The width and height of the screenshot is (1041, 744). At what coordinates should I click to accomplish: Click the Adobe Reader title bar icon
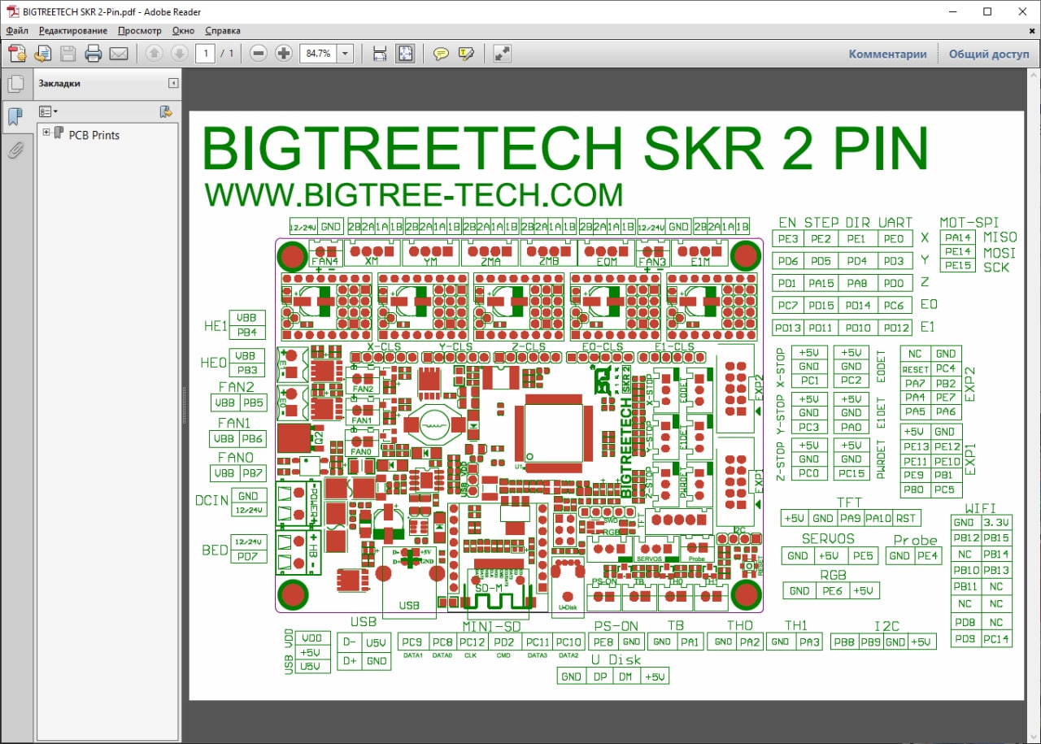[12, 11]
